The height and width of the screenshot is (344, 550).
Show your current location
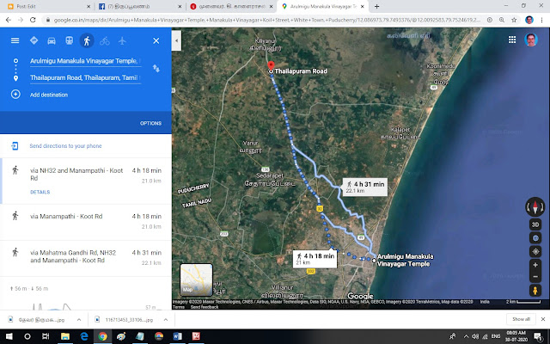pyautogui.click(x=535, y=251)
